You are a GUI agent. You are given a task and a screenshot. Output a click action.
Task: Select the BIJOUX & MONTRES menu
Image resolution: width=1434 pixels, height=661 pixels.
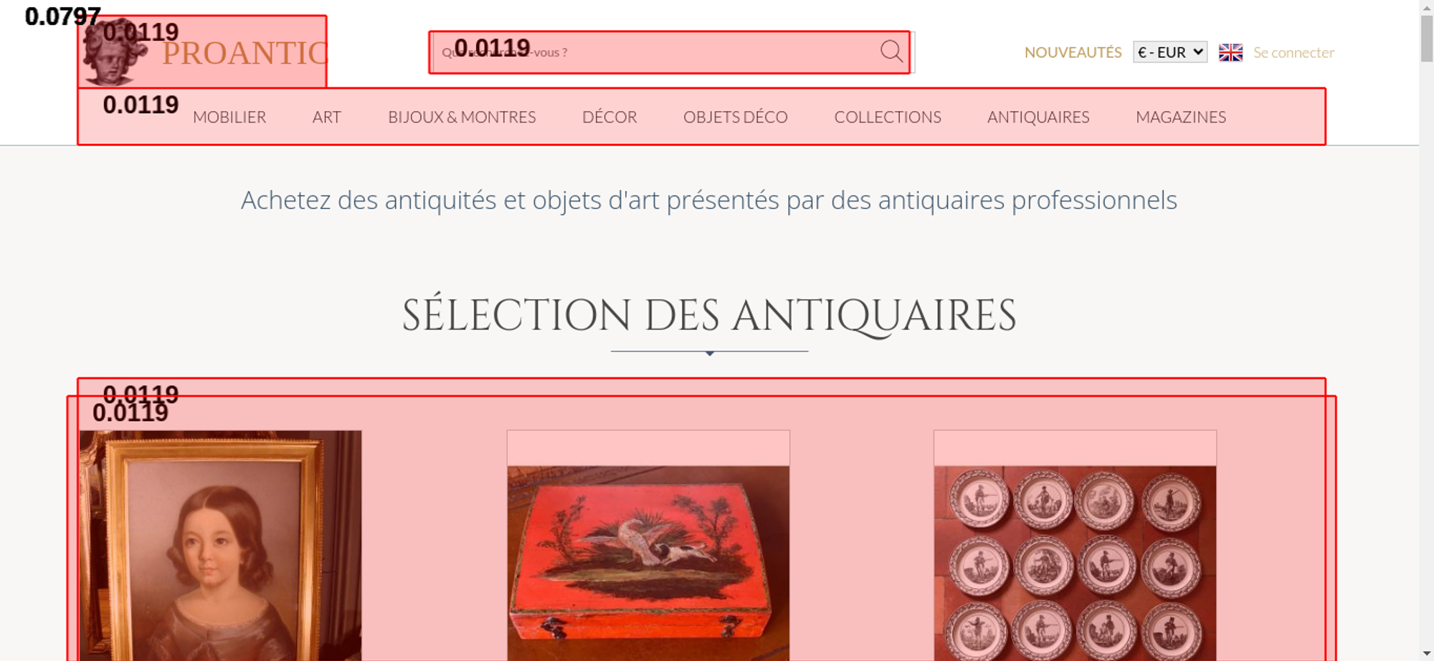coord(462,117)
